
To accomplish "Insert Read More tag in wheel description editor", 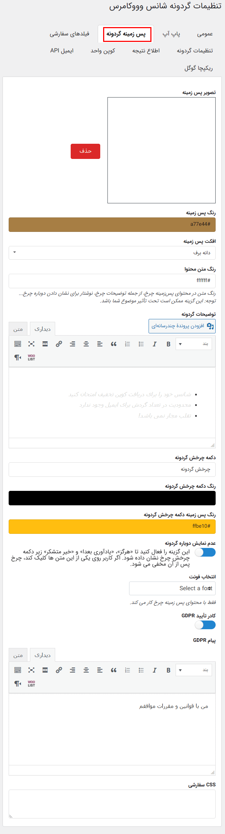I will 45,344.
